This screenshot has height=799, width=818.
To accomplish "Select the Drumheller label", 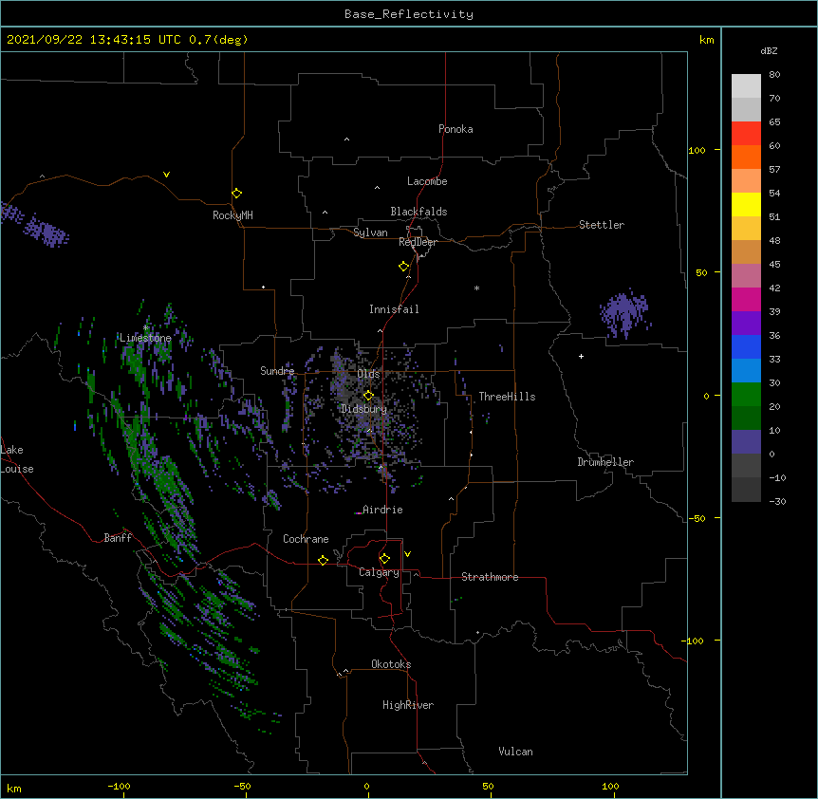I will (605, 462).
